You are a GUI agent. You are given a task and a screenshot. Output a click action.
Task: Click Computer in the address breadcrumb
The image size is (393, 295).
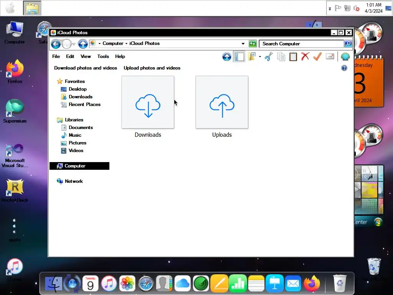(x=113, y=43)
